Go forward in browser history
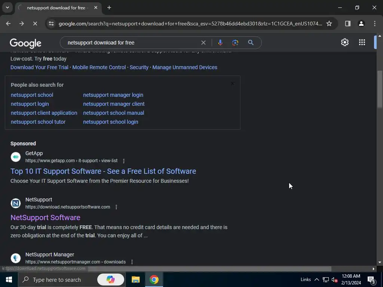This screenshot has height=287, width=383. pyautogui.click(x=21, y=24)
